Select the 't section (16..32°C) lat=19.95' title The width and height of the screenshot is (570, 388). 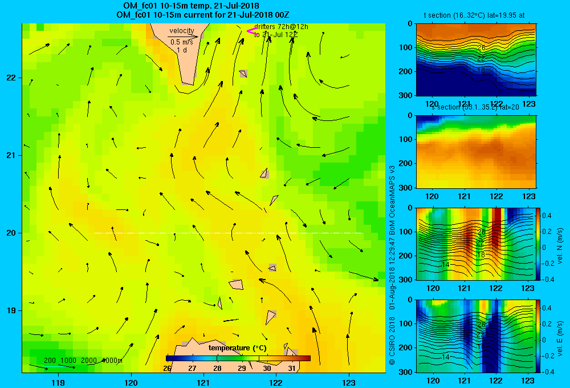click(x=474, y=15)
